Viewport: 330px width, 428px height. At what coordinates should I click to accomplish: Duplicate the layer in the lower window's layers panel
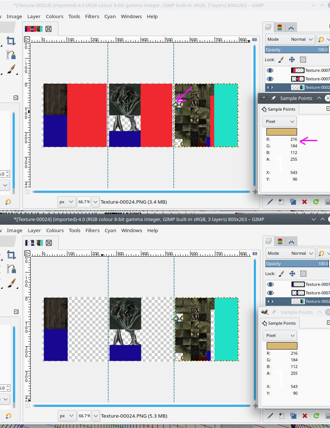point(293,416)
